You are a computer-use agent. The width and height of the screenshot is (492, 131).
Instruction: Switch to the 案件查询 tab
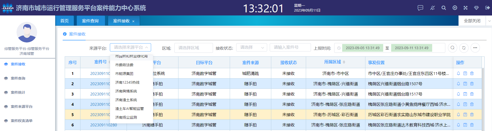coord(90,21)
